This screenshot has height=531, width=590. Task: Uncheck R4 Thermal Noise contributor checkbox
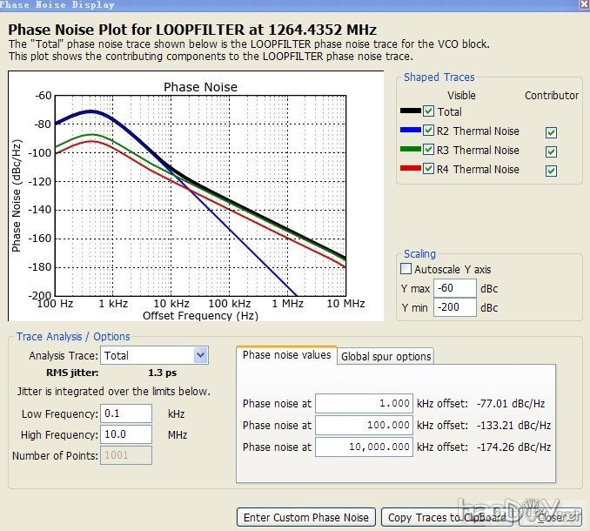(550, 171)
